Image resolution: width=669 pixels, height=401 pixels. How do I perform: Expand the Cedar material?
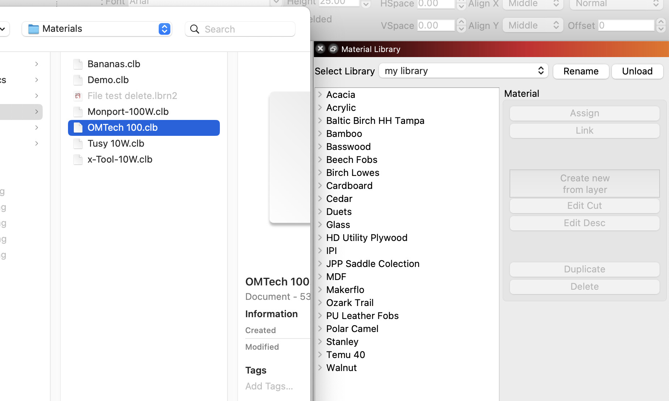pos(320,199)
